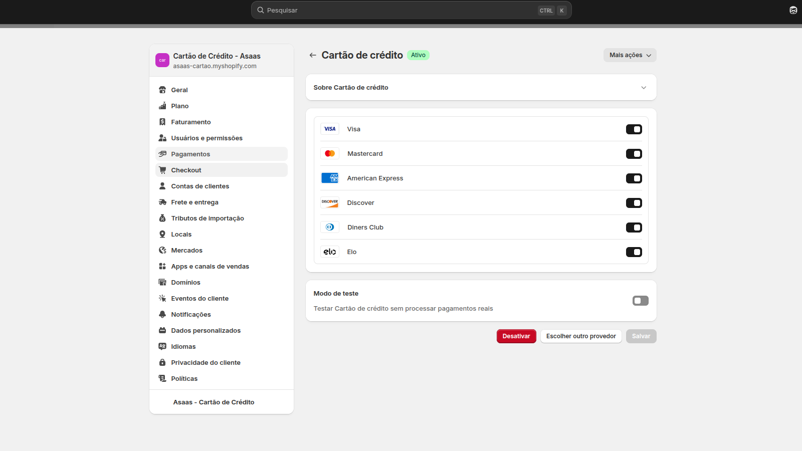802x451 pixels.
Task: Toggle the Diners Club switch
Action: 634,228
